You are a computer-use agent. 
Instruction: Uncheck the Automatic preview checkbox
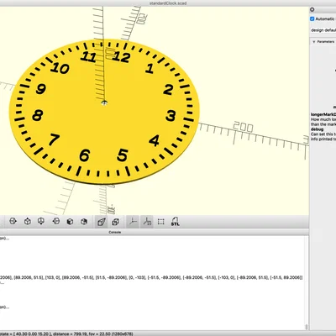(x=312, y=18)
